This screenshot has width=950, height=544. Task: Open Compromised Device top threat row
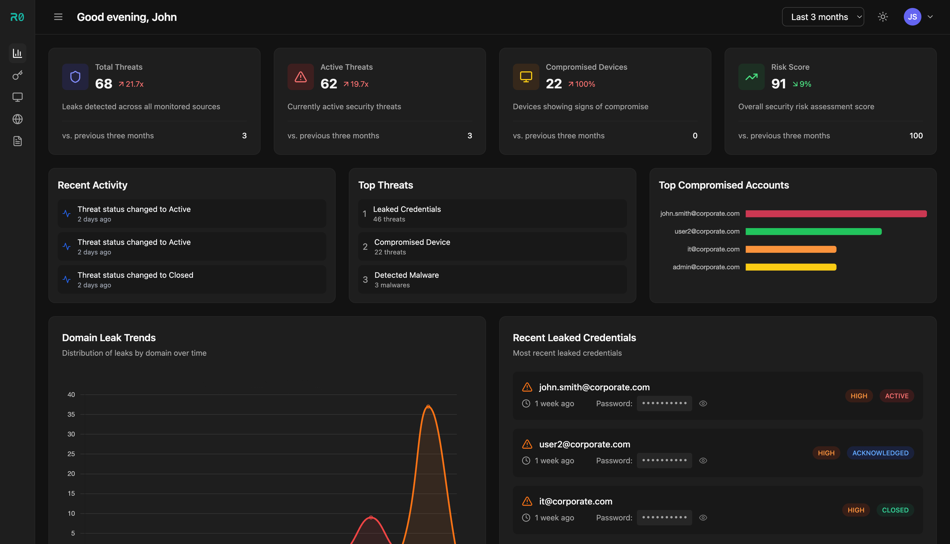(492, 246)
